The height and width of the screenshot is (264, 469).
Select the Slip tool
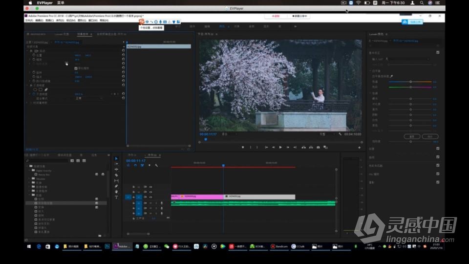116,181
